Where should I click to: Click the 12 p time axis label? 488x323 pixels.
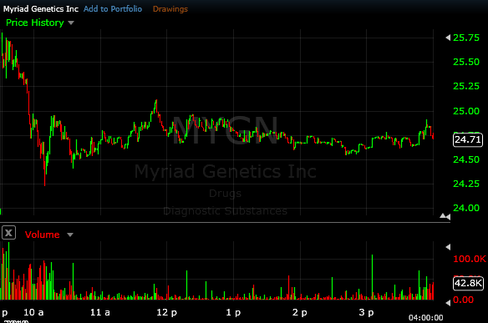[x=166, y=312]
